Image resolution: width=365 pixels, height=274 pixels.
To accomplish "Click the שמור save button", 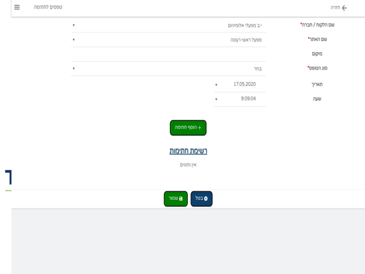I will click(x=176, y=199).
